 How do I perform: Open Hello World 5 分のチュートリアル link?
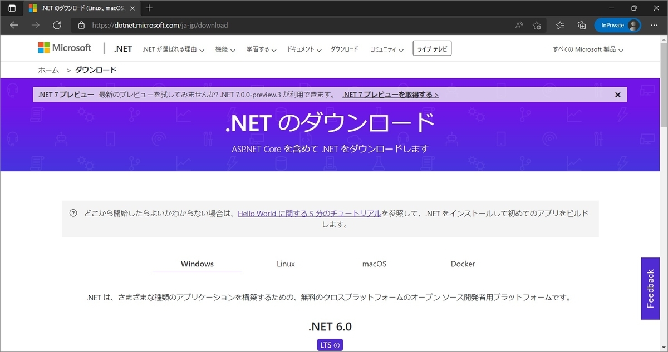[x=310, y=213]
